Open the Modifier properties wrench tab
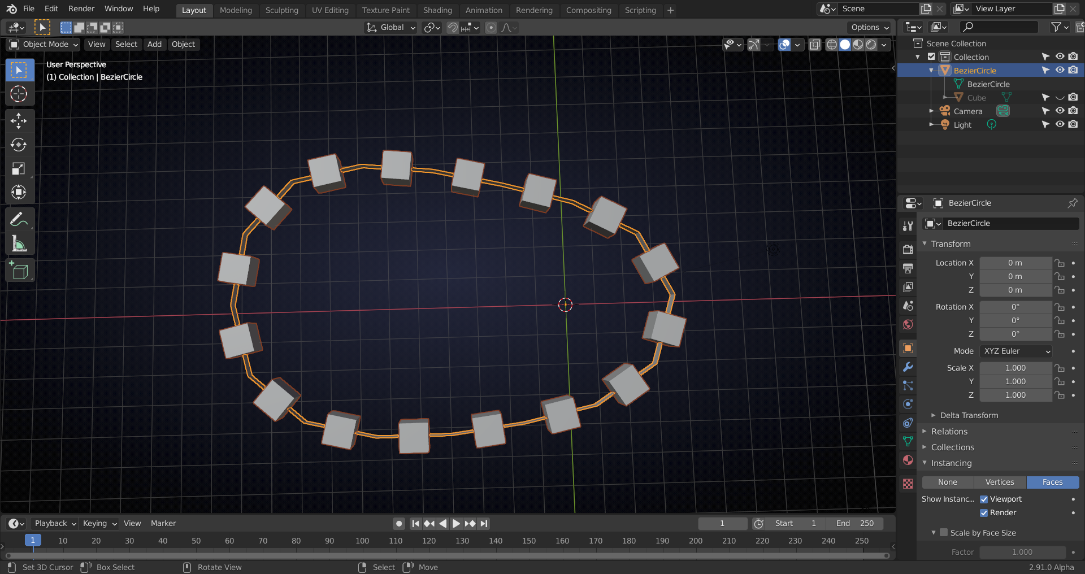1085x574 pixels. [908, 367]
